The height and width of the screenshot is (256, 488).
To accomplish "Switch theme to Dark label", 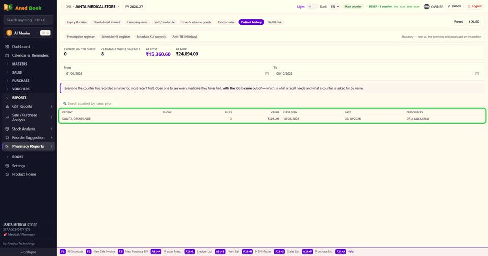I will (x=323, y=7).
